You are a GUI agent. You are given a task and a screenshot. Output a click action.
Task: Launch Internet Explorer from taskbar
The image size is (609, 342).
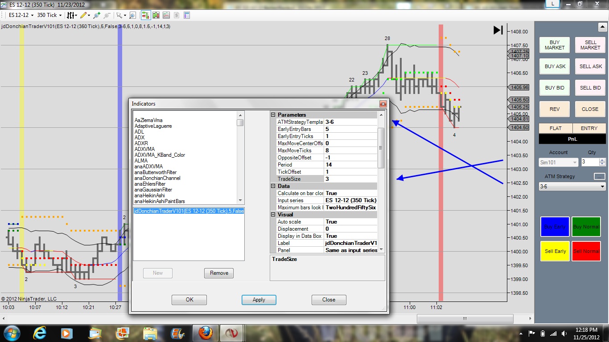(40, 333)
